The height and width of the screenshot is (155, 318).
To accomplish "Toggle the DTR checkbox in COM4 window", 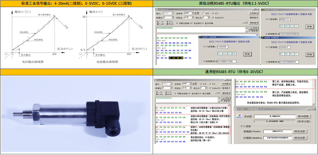I will tap(204, 13).
